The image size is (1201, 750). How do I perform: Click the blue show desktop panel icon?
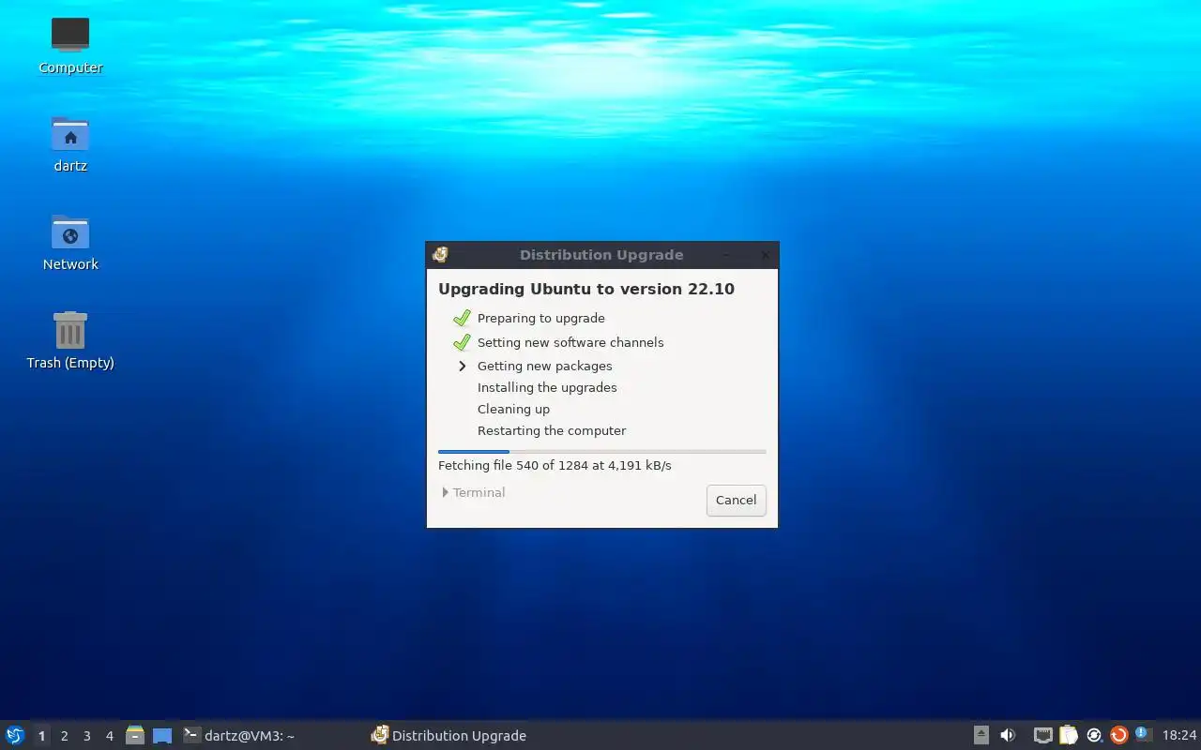tap(162, 736)
